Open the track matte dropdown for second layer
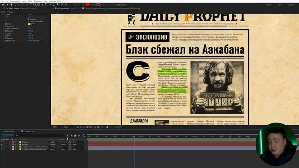The height and width of the screenshot is (168, 299). pos(64,144)
